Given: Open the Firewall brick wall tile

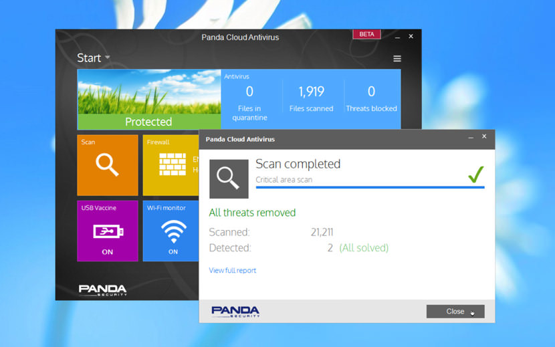Looking at the screenshot, I should pos(173,164).
